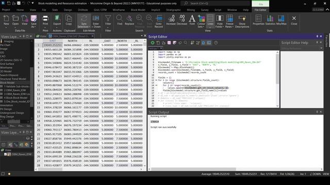Open the Implicit ribbon tab
Image resolution: width=330 pixels, height=185 pixels.
pos(156,10)
